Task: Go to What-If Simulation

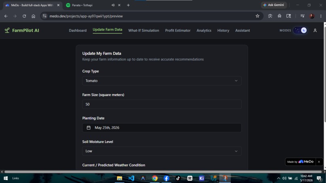Action: 144,31
